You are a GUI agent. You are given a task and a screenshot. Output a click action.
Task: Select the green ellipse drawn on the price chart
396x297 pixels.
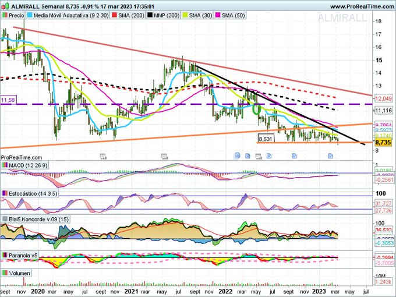click(x=257, y=109)
